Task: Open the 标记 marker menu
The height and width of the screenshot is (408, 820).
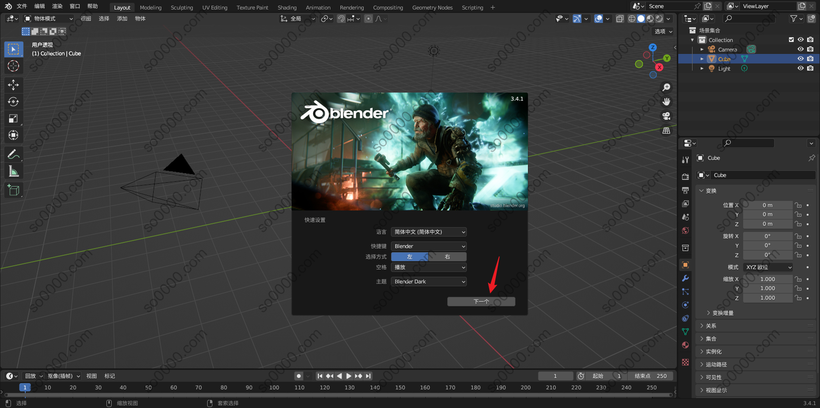Action: (x=110, y=376)
